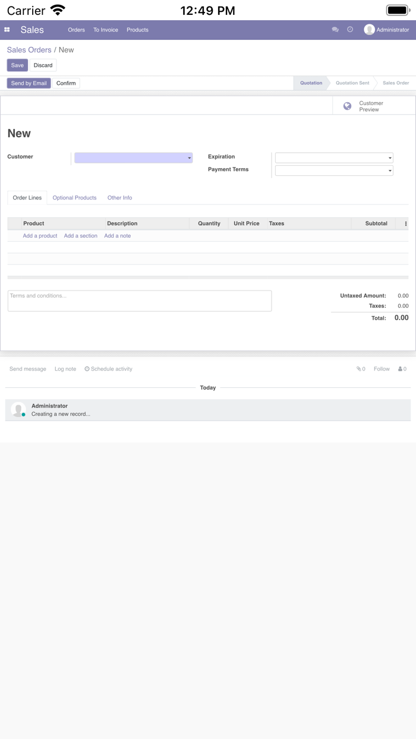This screenshot has height=739, width=416.
Task: Click the Wi-Fi status icon
Action: coord(58,10)
